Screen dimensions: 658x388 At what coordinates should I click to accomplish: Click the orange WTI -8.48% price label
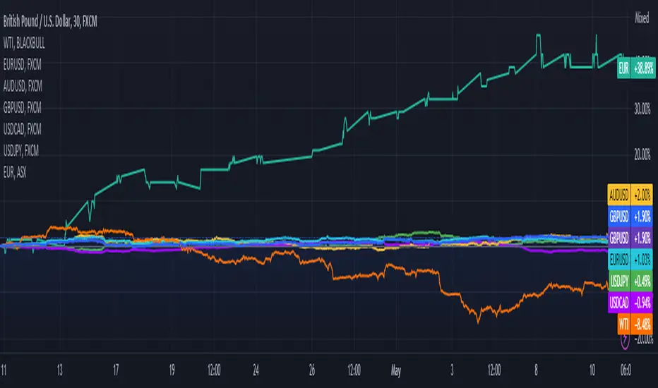635,324
